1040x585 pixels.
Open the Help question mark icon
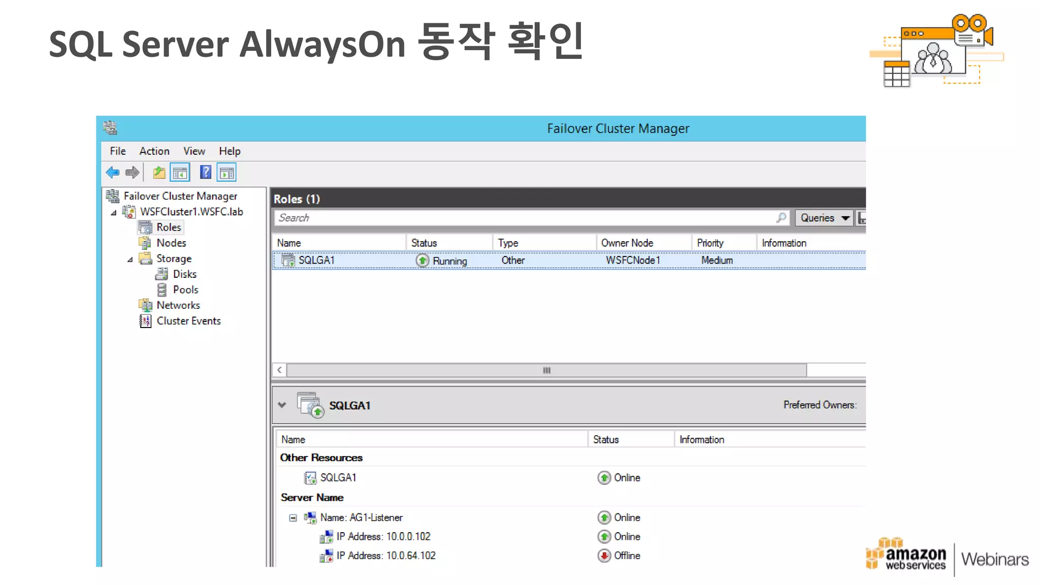point(205,172)
